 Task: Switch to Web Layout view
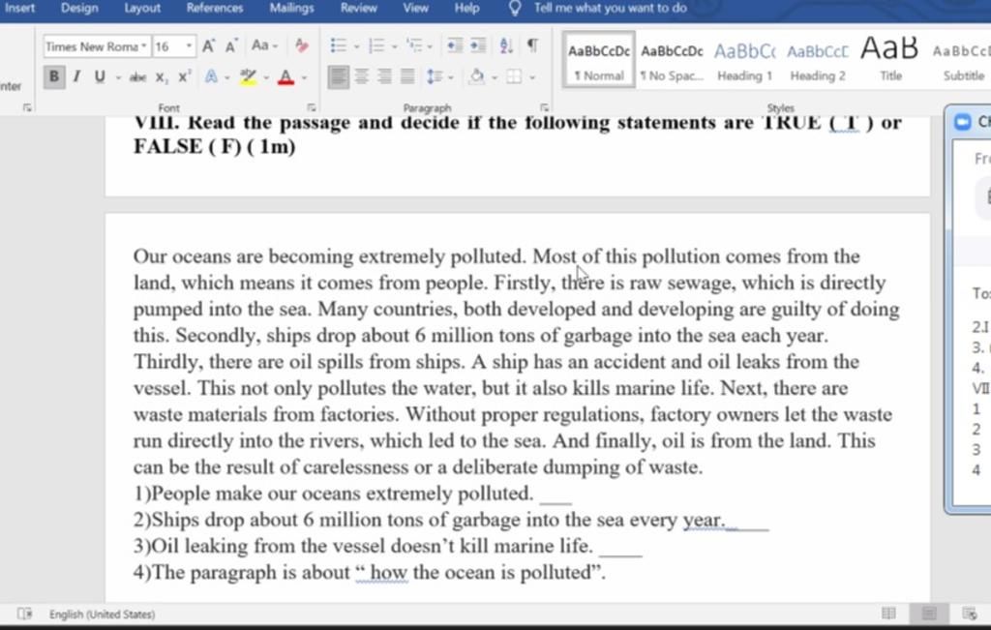[969, 613]
